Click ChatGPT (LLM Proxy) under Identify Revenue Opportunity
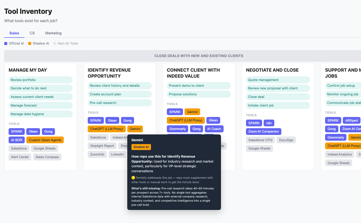361x223 pixels. (x=107, y=129)
